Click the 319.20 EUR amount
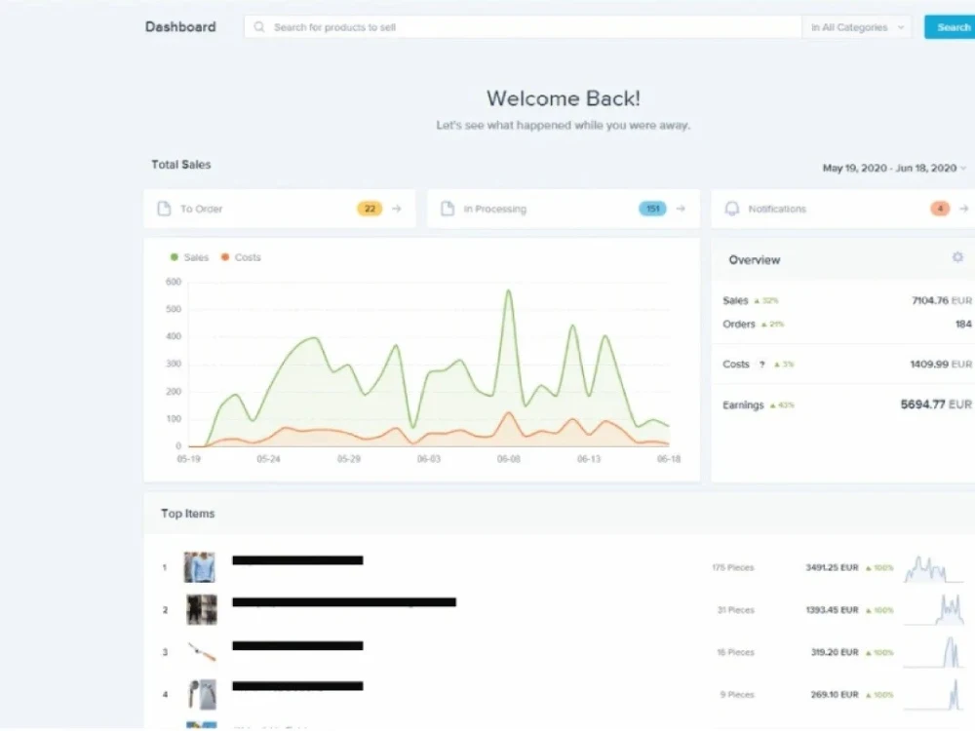Image resolution: width=975 pixels, height=731 pixels. (835, 652)
